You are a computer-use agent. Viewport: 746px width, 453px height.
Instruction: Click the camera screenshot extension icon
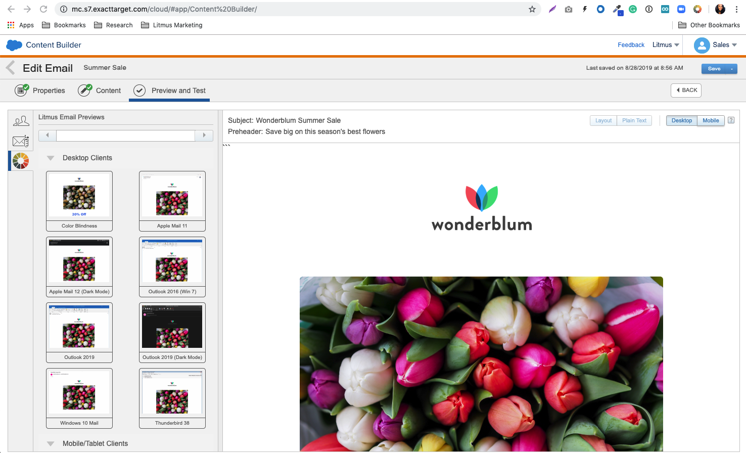pos(569,9)
